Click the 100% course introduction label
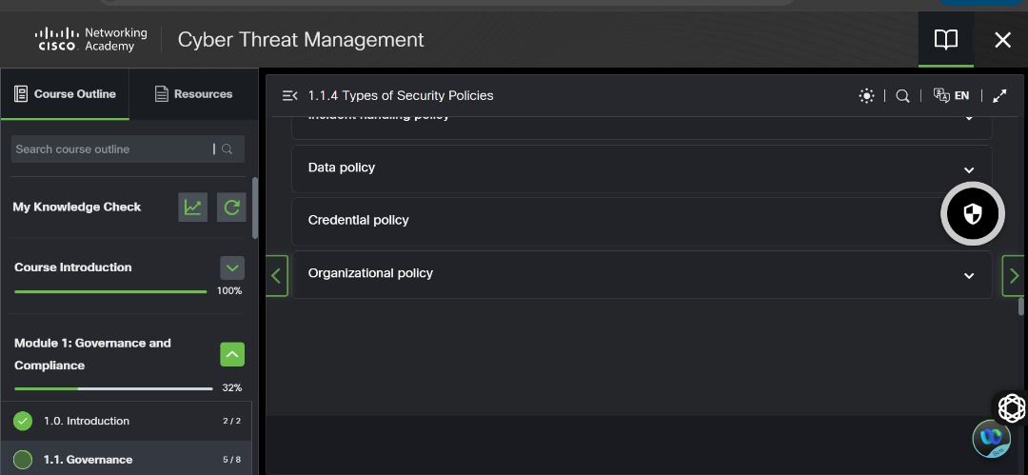 coord(229,290)
